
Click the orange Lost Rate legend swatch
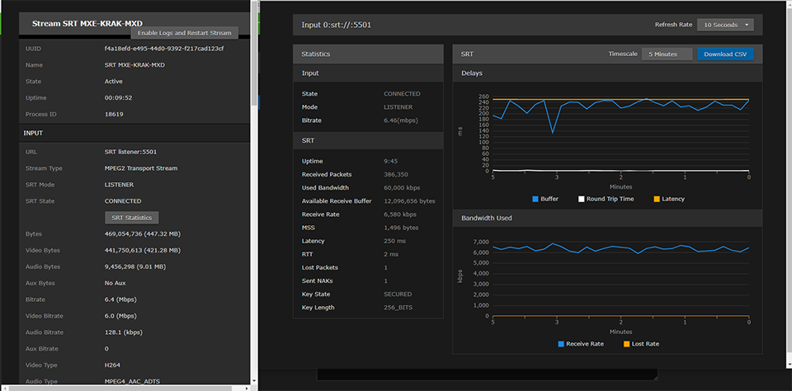click(628, 344)
